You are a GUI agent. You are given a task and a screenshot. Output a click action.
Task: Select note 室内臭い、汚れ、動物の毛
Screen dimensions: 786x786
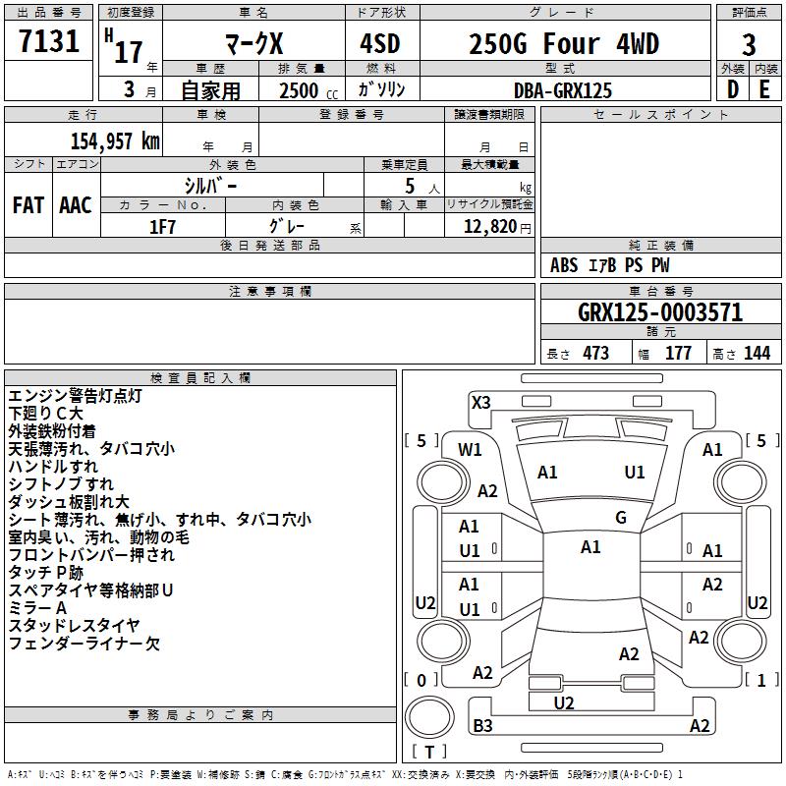click(99, 537)
